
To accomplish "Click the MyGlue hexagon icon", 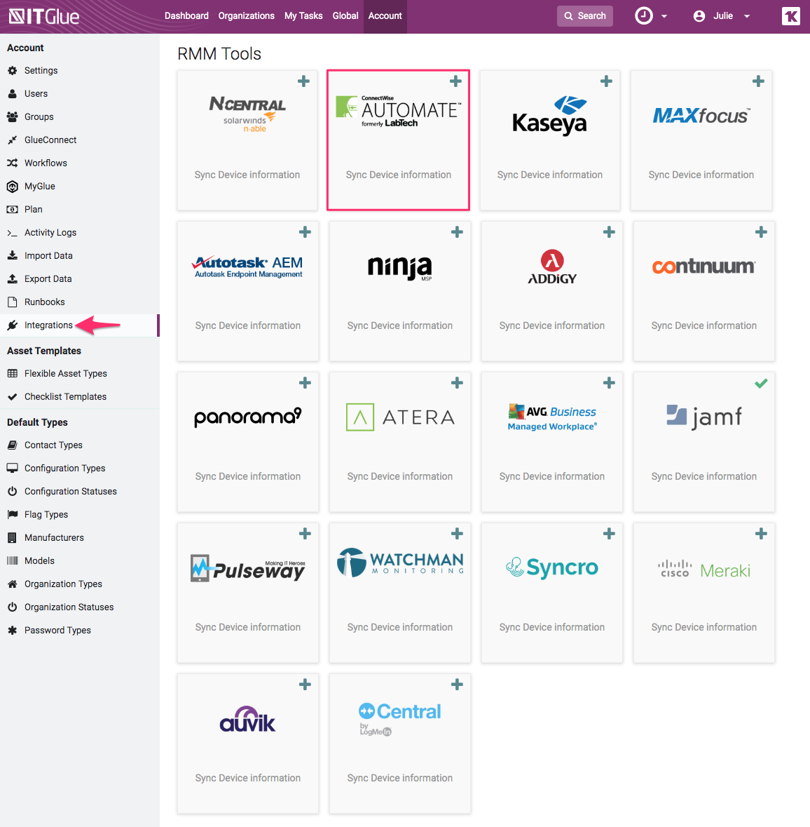I will coord(13,186).
